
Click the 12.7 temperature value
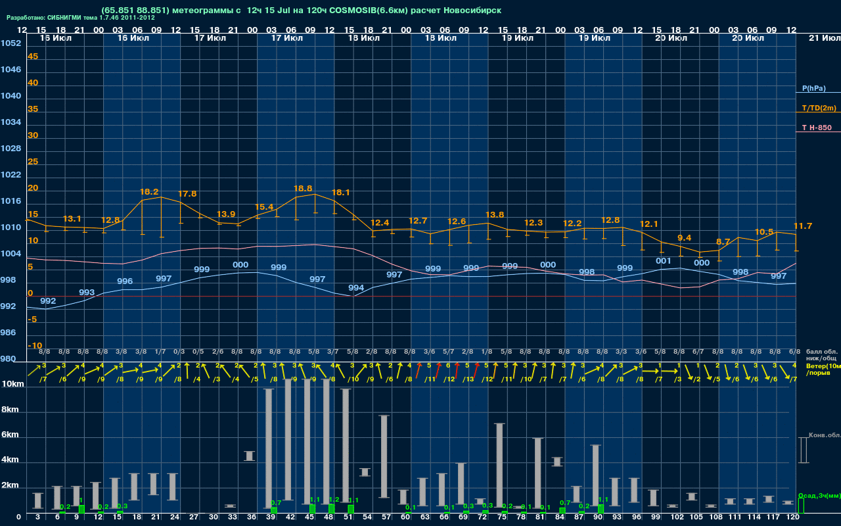click(418, 220)
